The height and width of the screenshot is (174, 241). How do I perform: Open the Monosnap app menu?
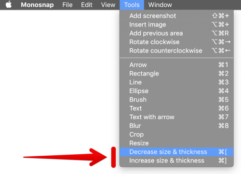[37, 5]
